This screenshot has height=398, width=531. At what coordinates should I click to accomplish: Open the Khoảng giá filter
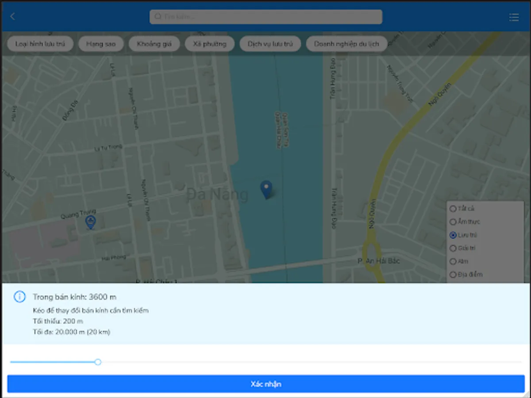(154, 44)
